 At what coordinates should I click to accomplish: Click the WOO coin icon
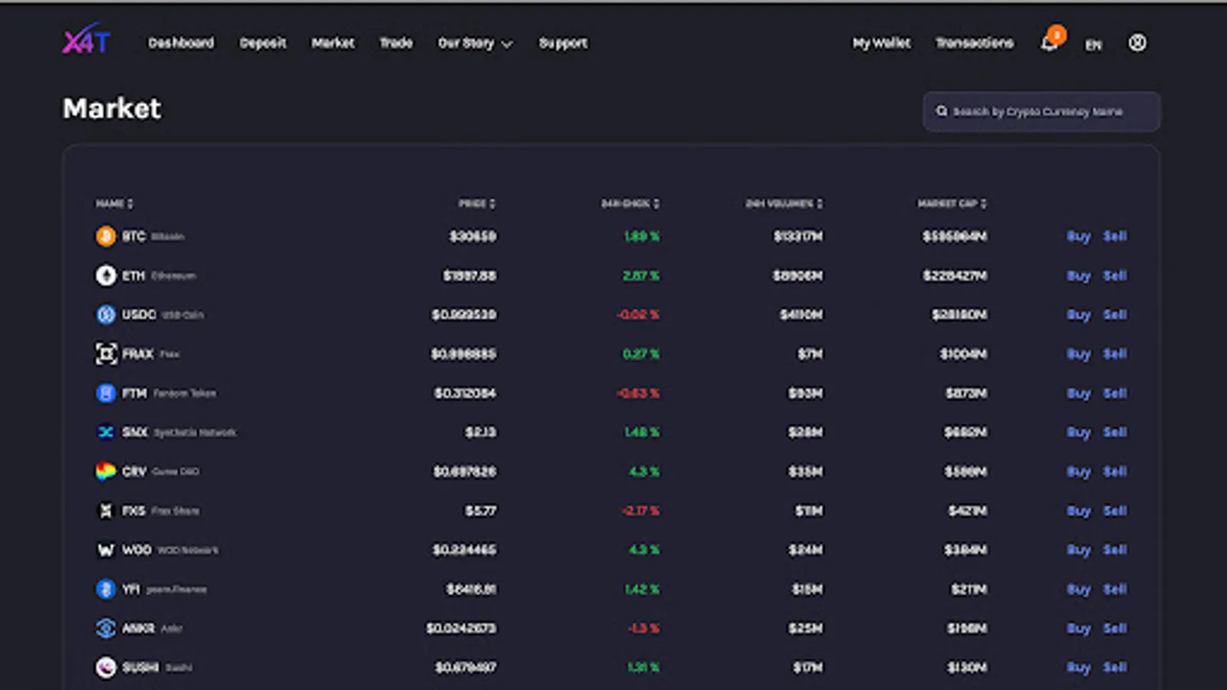[x=106, y=550]
